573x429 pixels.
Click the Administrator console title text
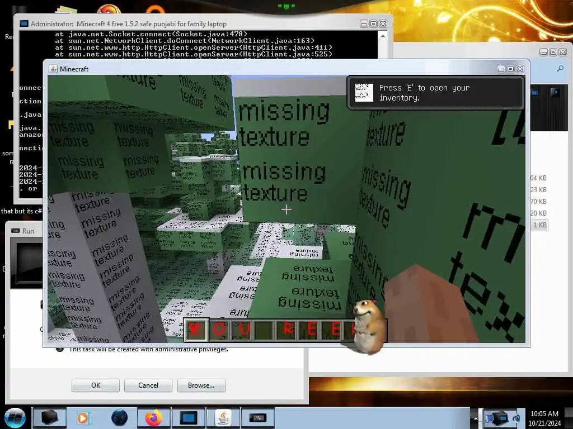(x=129, y=24)
